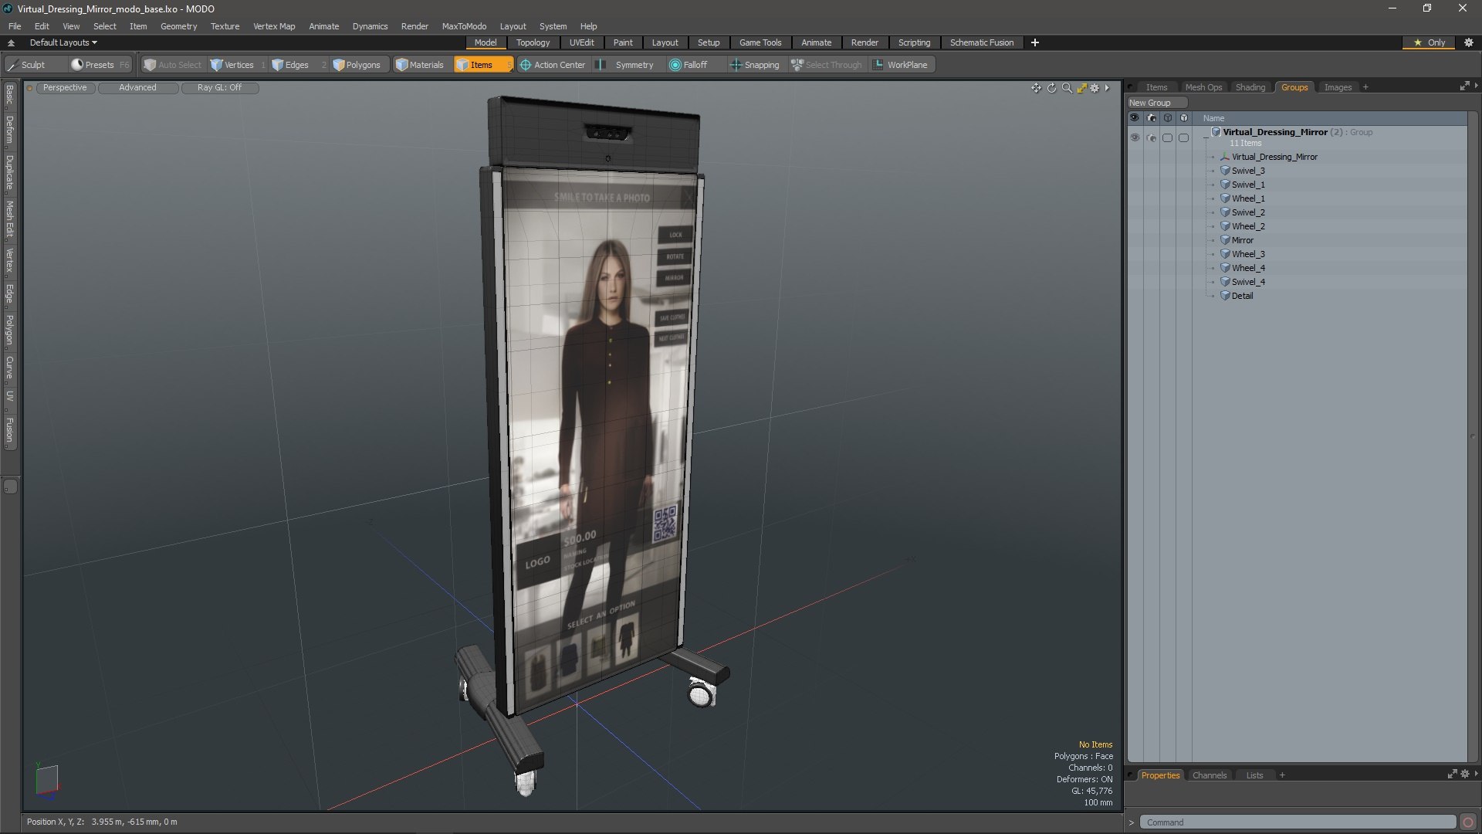
Task: Click the New Group button
Action: tap(1157, 103)
